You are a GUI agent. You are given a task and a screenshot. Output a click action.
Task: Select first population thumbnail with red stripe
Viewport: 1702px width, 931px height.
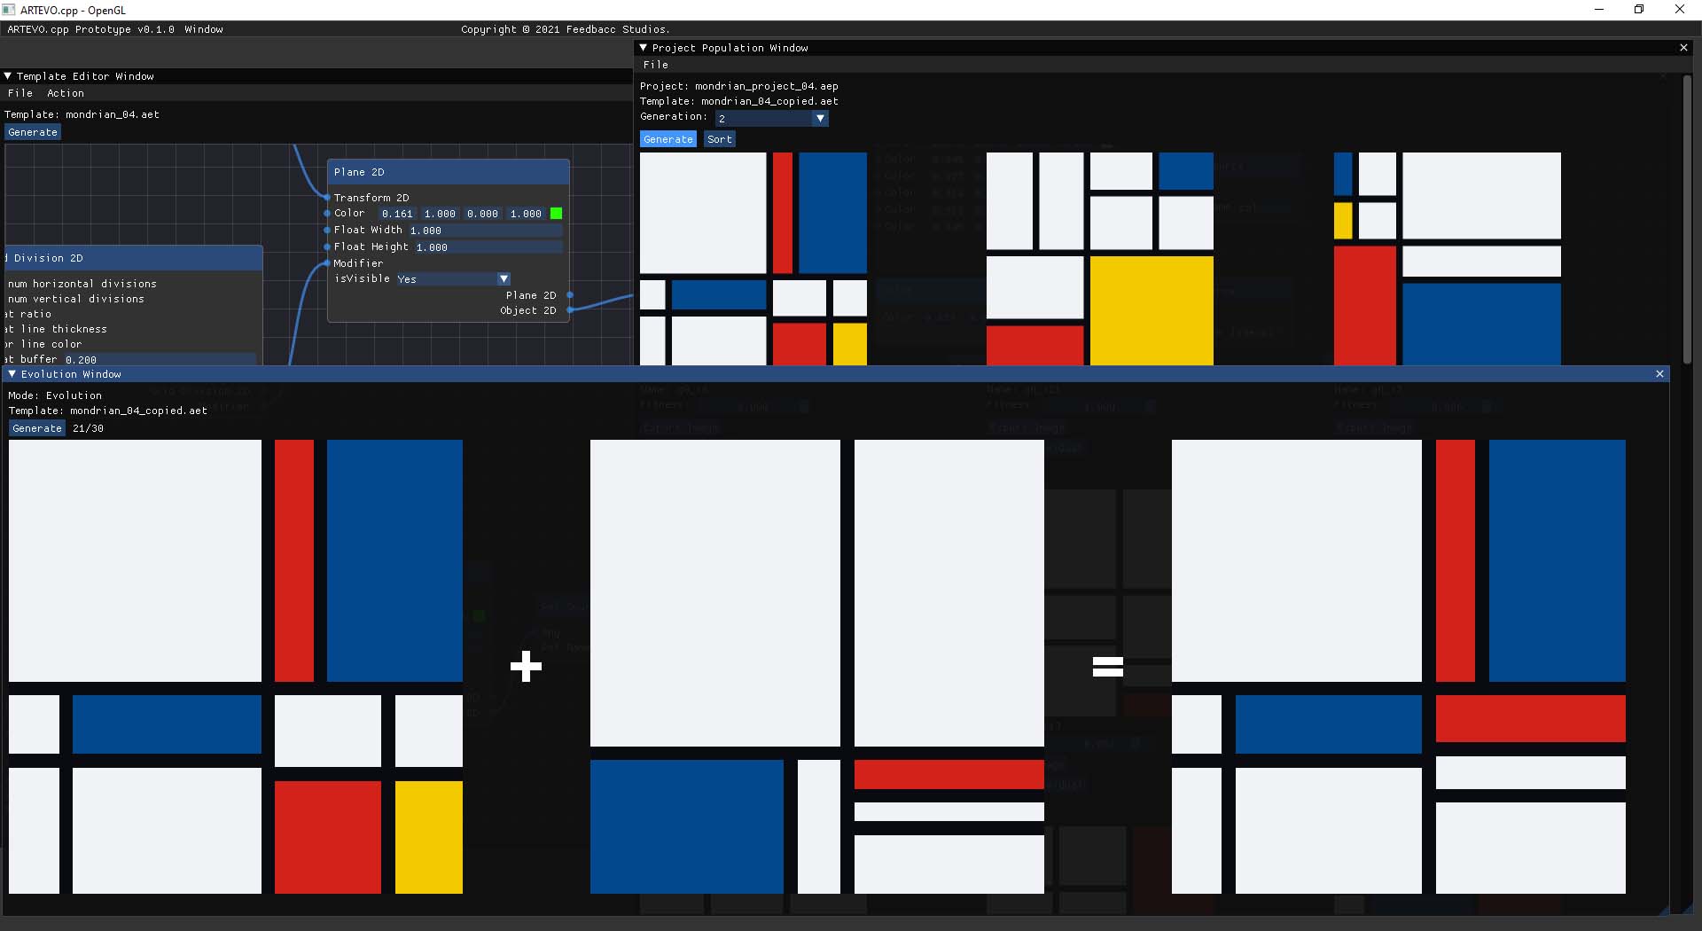pyautogui.click(x=753, y=258)
